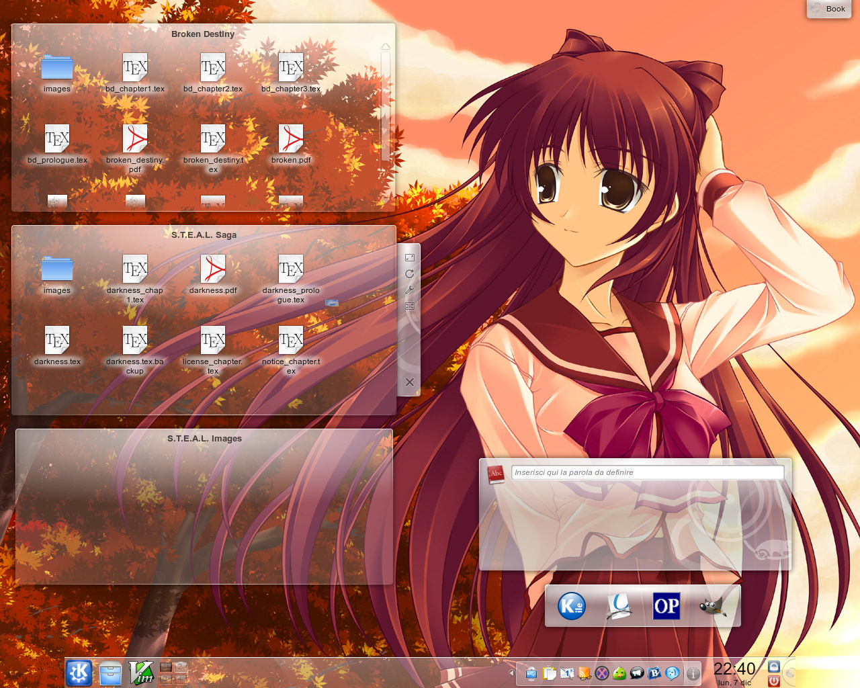The image size is (860, 688).
Task: Click the OP launcher icon
Action: point(666,606)
